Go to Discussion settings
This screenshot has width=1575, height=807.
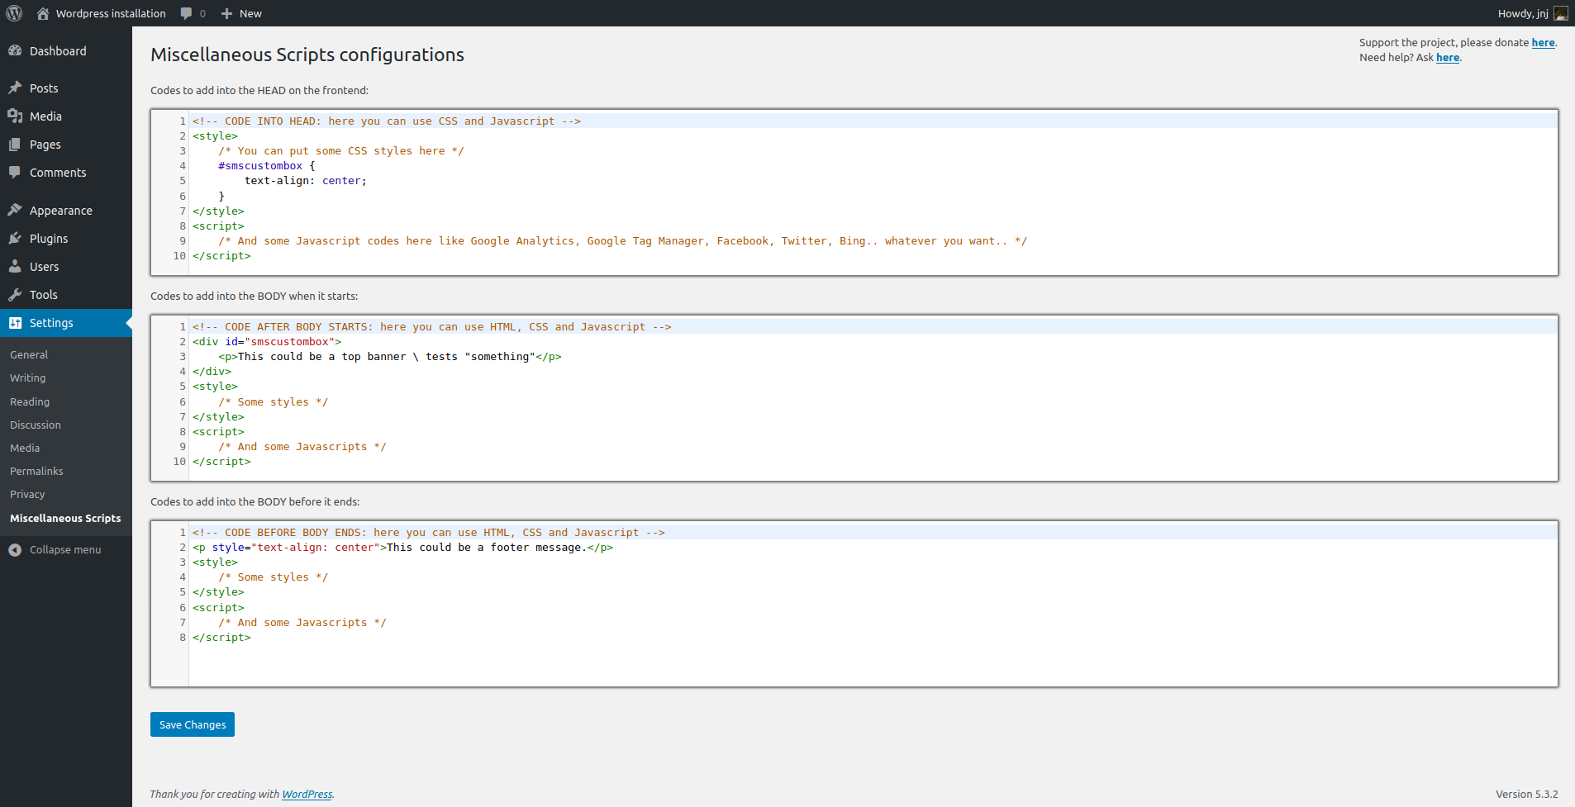click(x=36, y=425)
